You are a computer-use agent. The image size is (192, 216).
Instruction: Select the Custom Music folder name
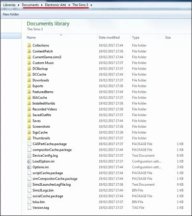43,63
